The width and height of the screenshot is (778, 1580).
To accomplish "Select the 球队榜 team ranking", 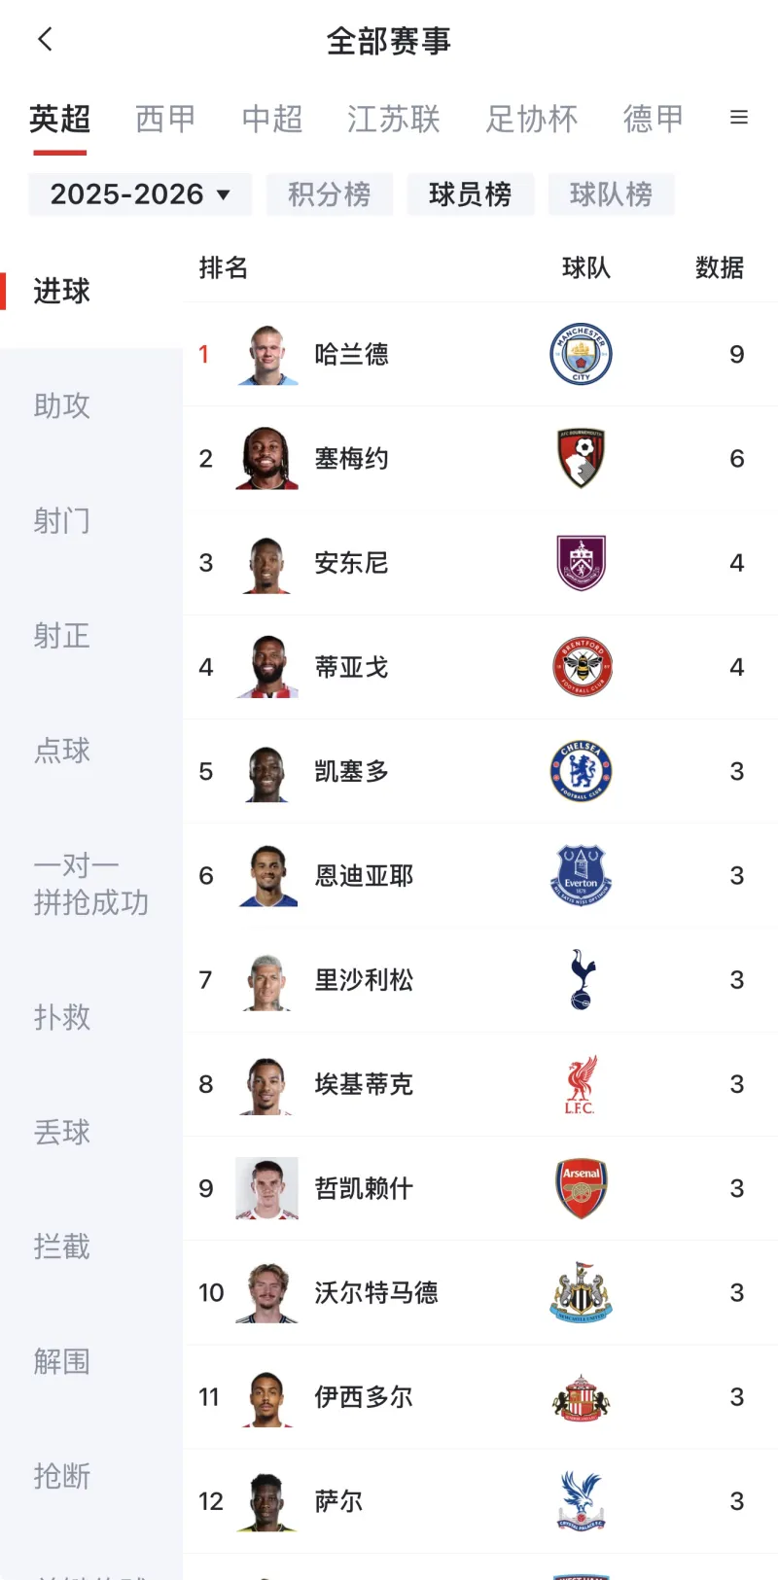I will [611, 194].
